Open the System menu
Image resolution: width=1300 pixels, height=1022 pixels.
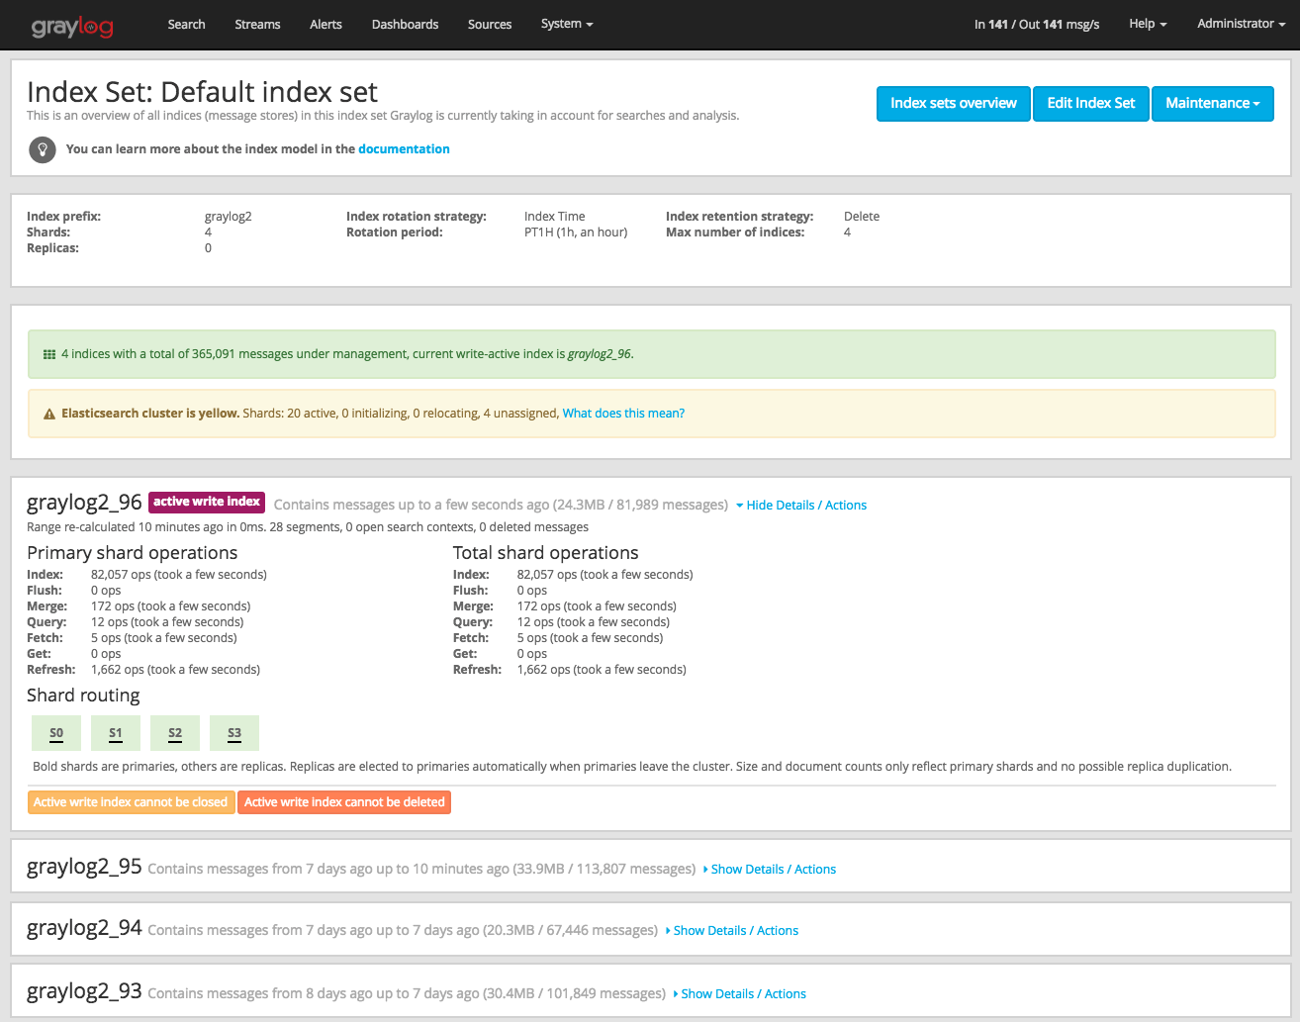(x=566, y=24)
